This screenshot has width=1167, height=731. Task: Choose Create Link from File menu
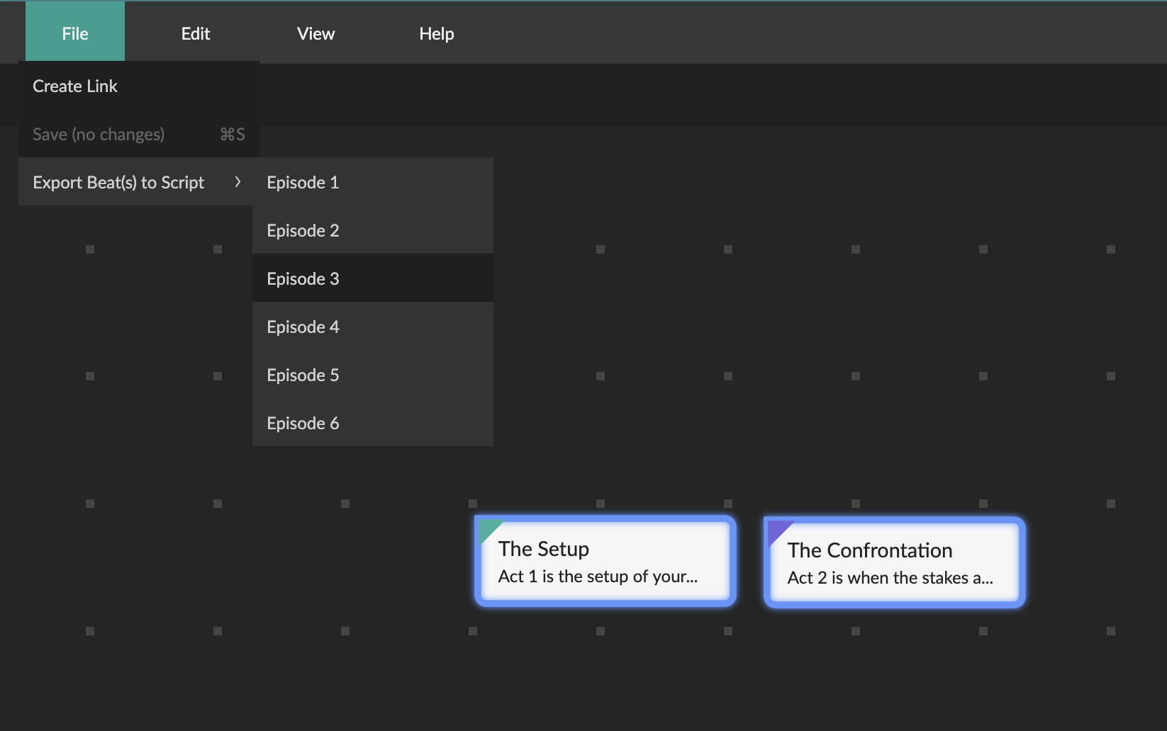point(139,86)
